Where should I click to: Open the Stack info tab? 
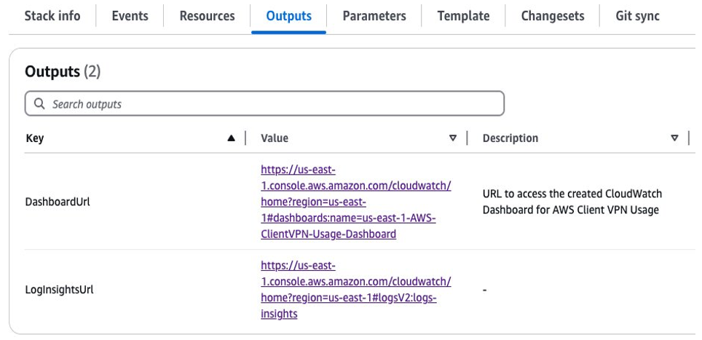tap(52, 16)
